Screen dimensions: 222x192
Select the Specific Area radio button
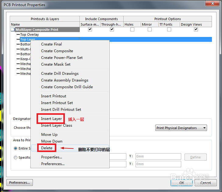pyautogui.click(x=16, y=158)
